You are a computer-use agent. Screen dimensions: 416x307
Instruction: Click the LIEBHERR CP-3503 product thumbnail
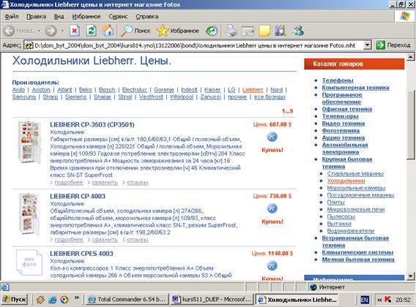29,142
